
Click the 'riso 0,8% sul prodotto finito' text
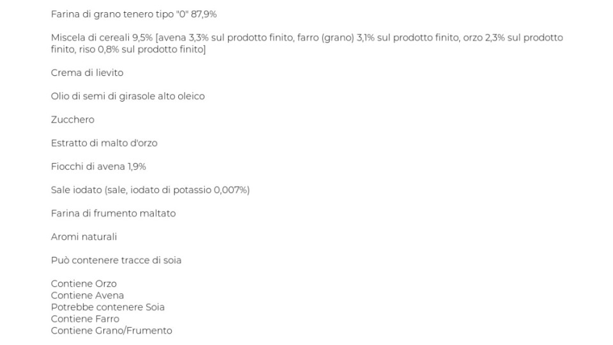click(140, 49)
